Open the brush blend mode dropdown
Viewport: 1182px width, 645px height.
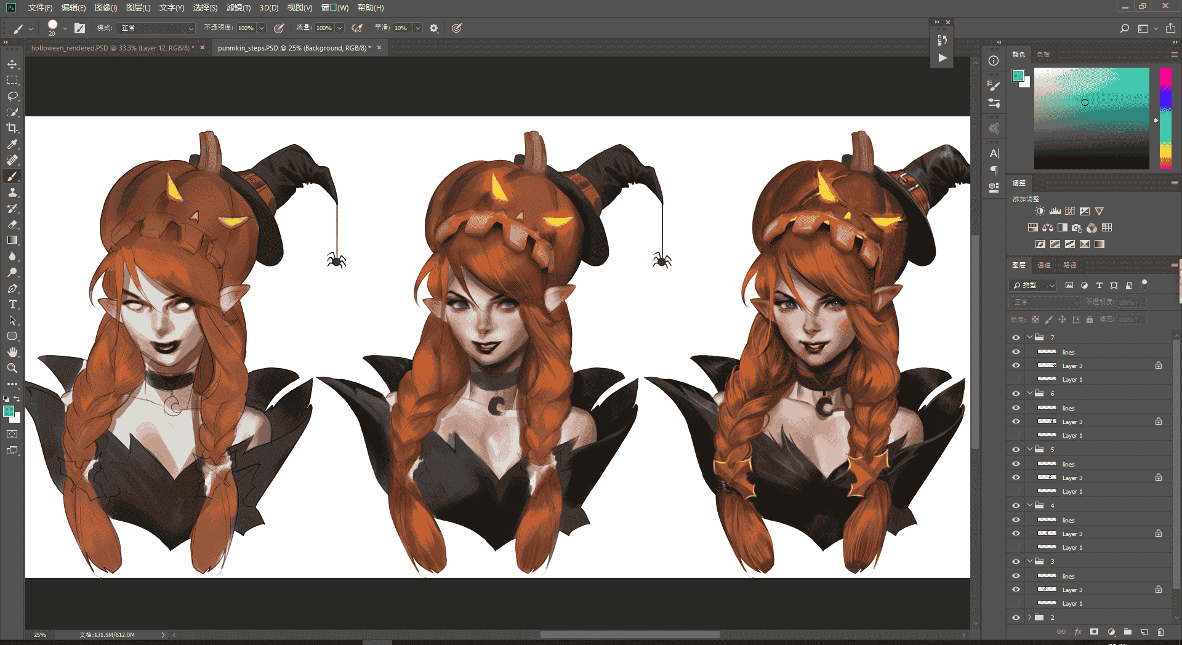[x=156, y=28]
